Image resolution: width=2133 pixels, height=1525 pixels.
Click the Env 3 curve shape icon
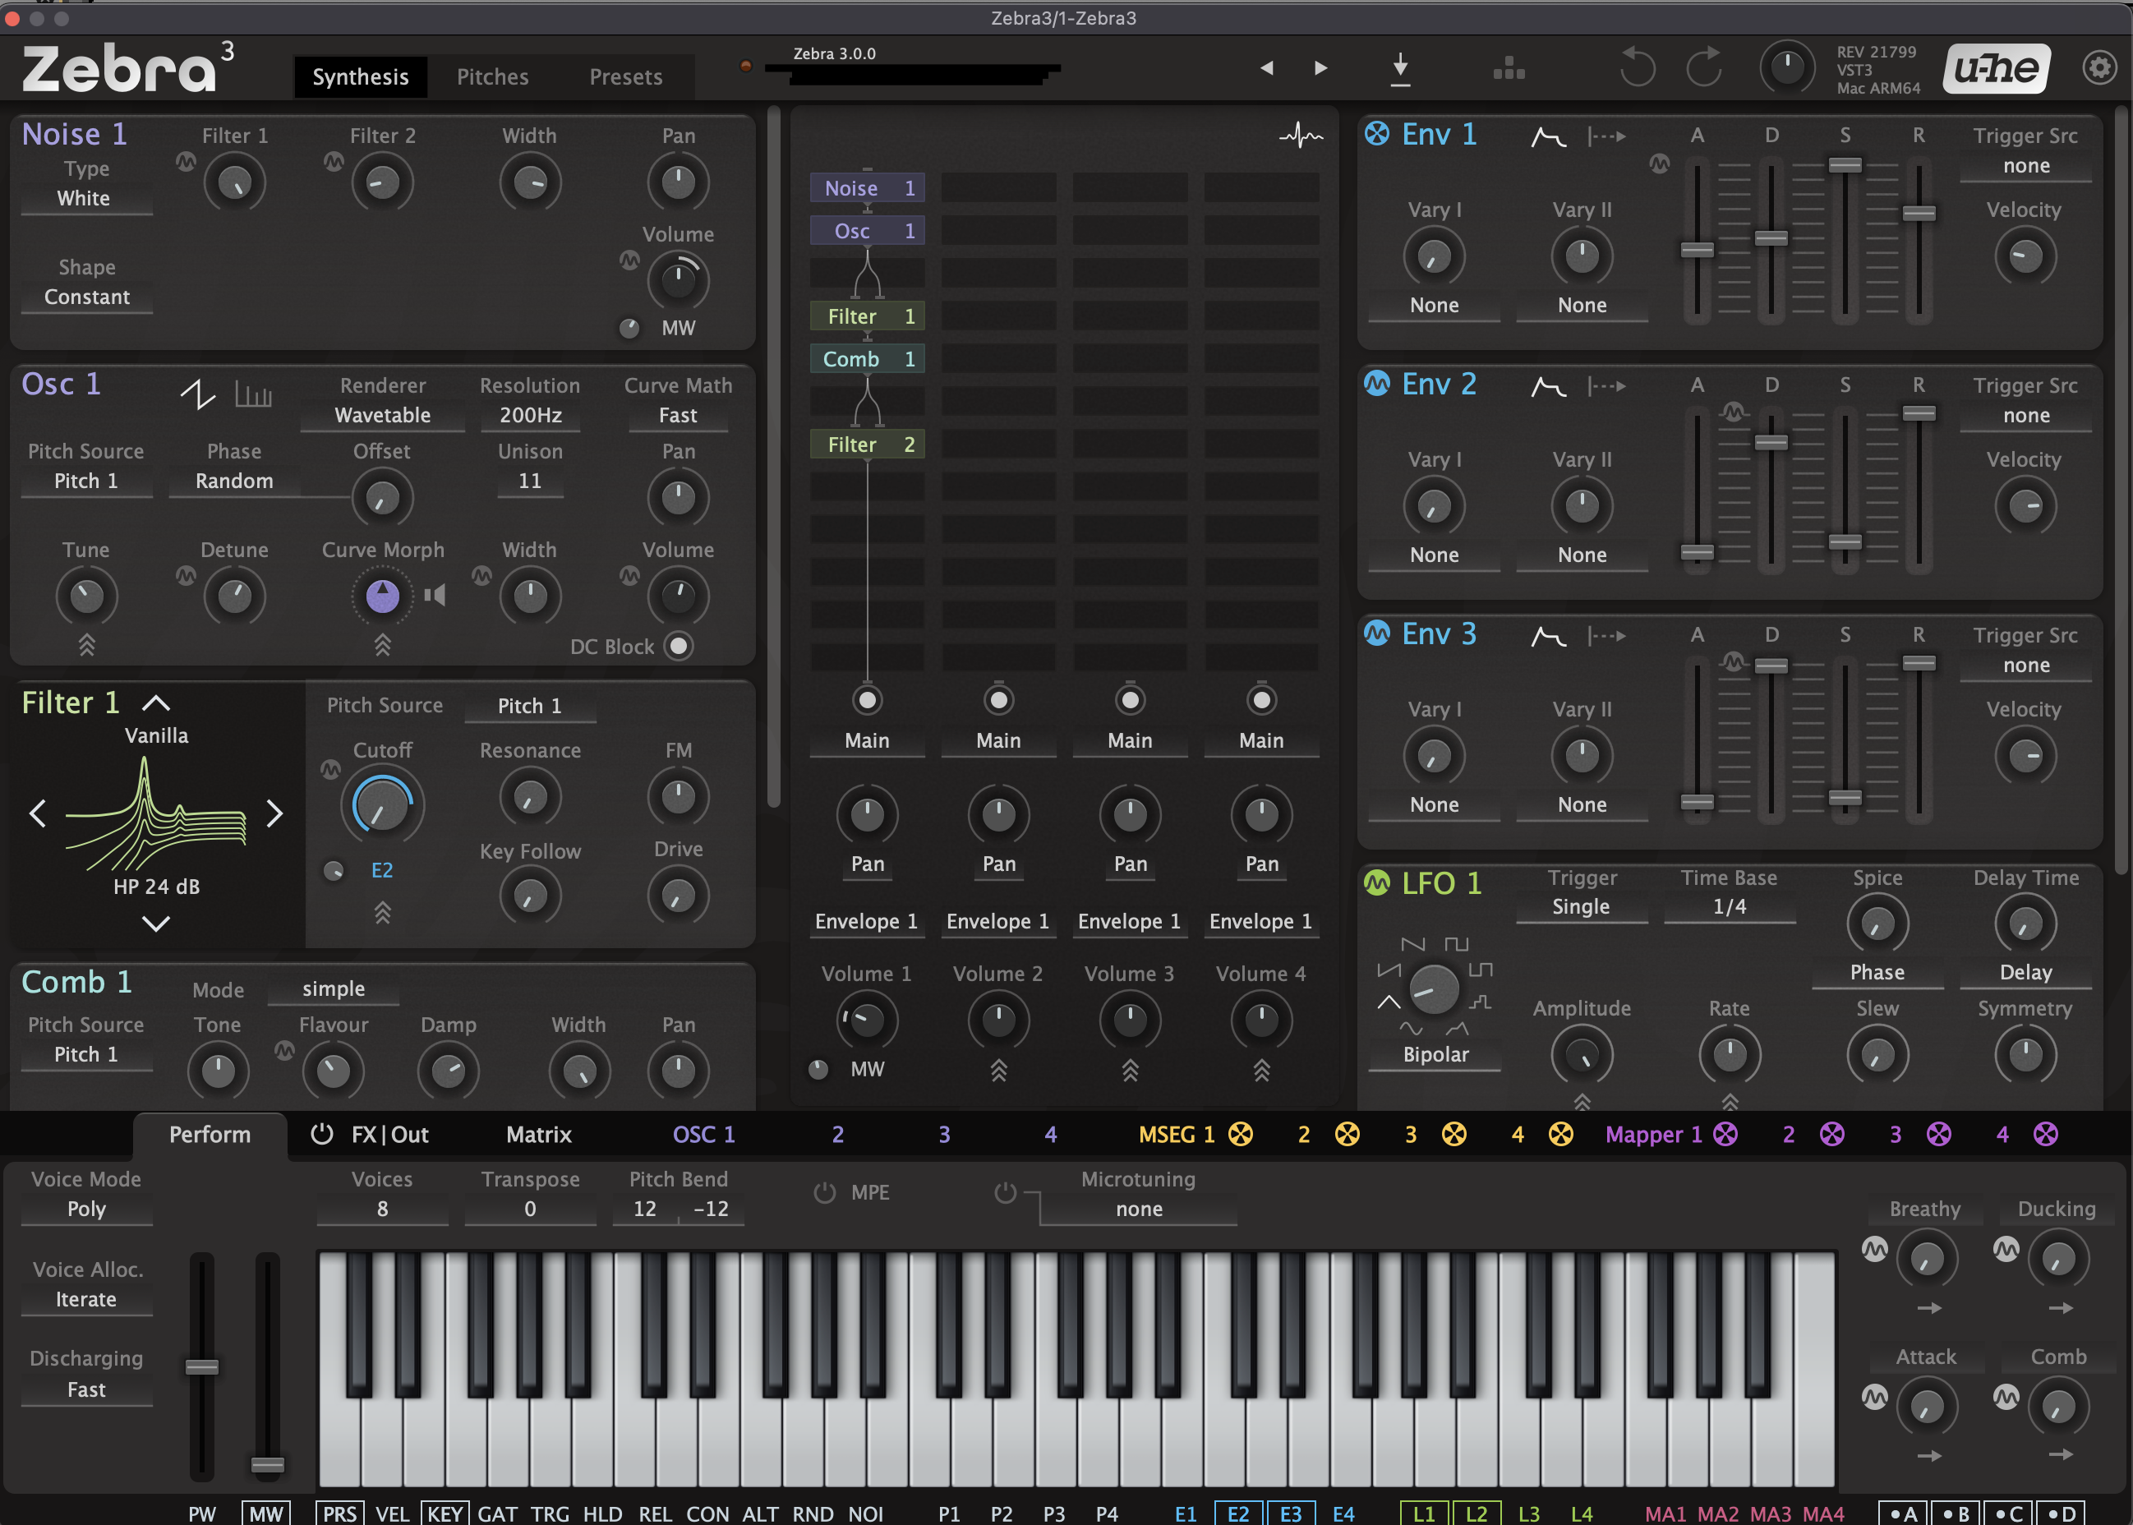click(x=1548, y=637)
